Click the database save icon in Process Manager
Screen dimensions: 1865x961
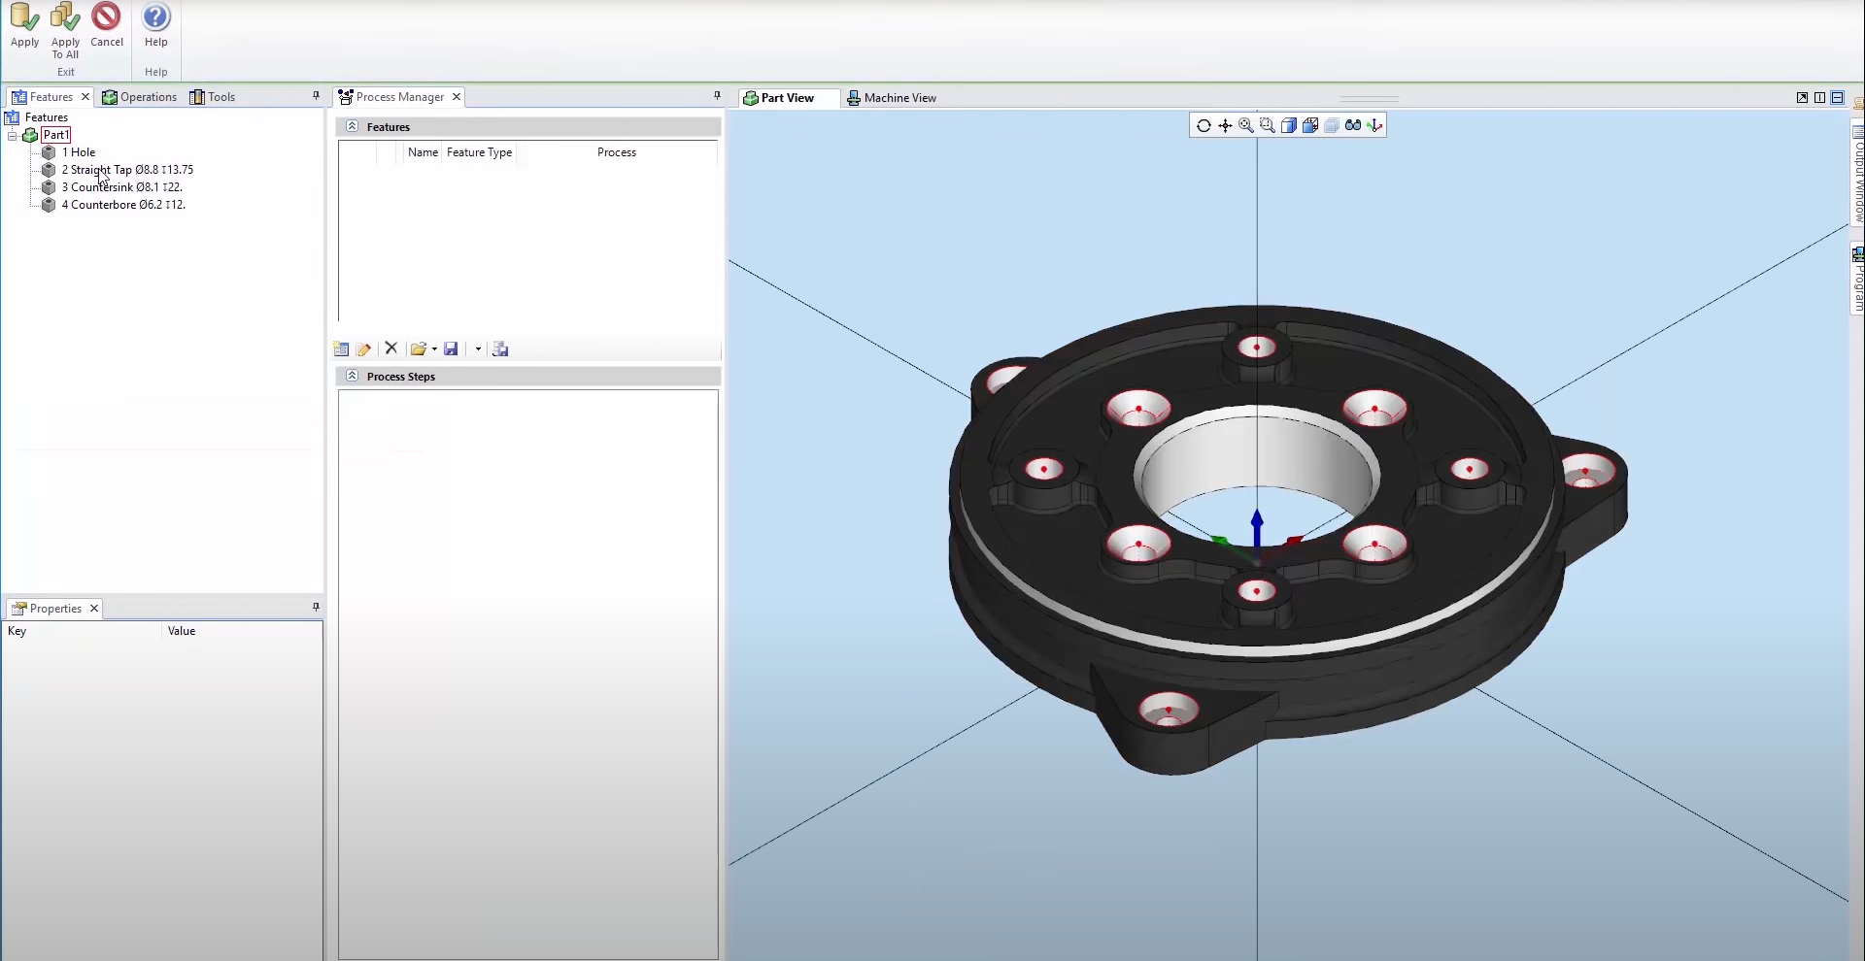(500, 349)
